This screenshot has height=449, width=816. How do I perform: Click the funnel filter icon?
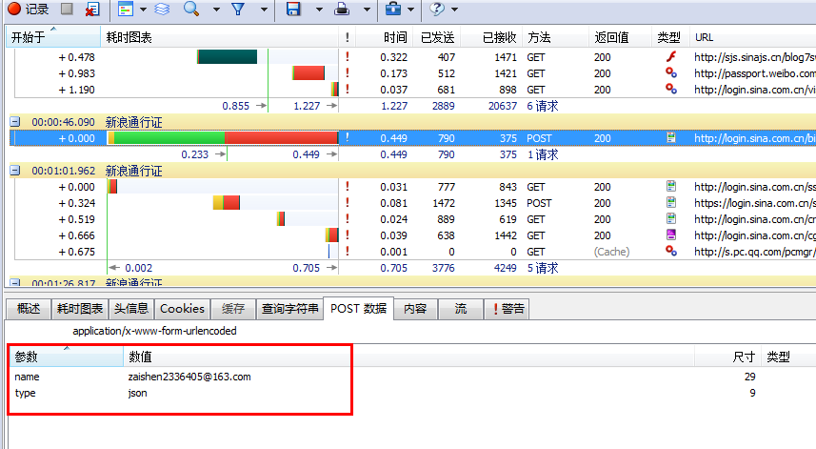coord(238,9)
